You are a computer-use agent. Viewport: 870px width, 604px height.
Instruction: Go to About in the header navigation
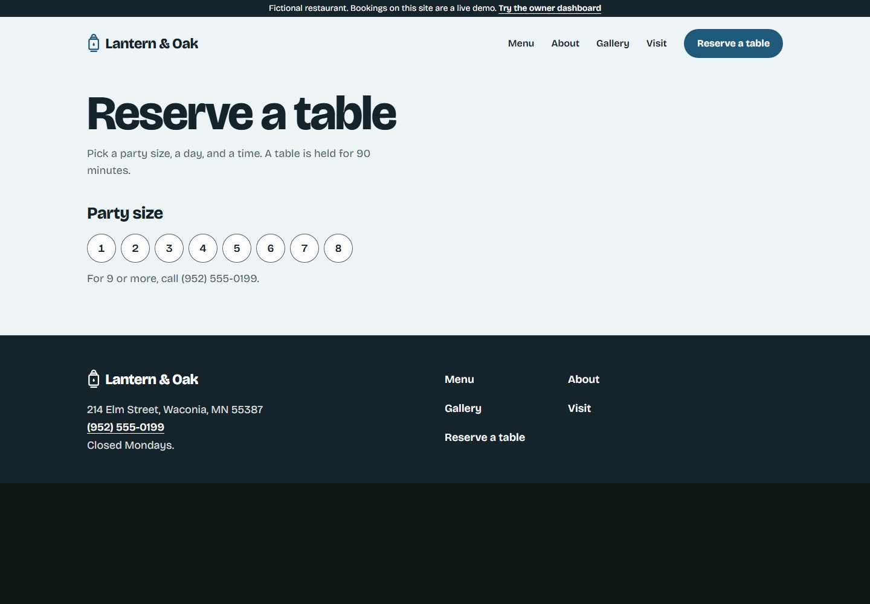[565, 43]
